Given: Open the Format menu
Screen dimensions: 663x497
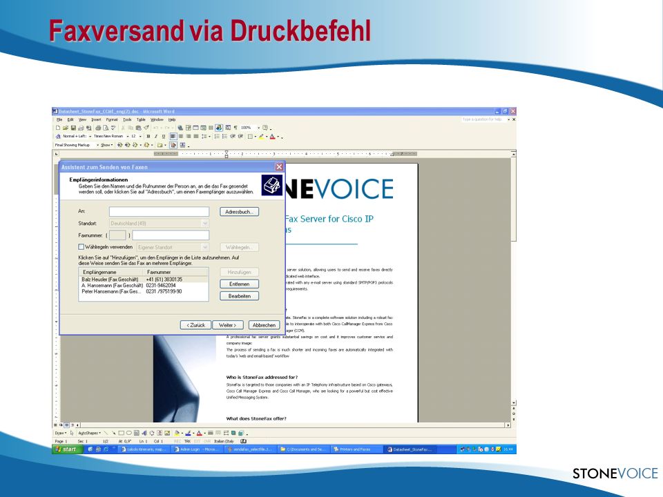Looking at the screenshot, I should click(x=112, y=119).
